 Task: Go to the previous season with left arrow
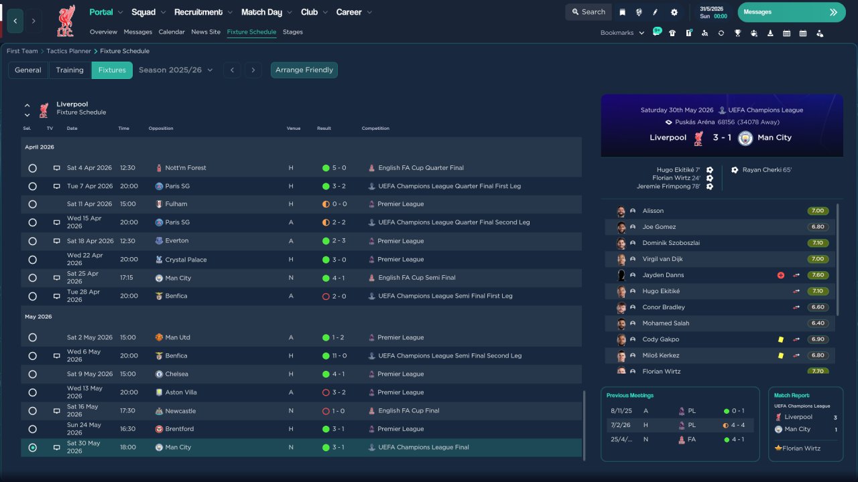click(x=232, y=70)
